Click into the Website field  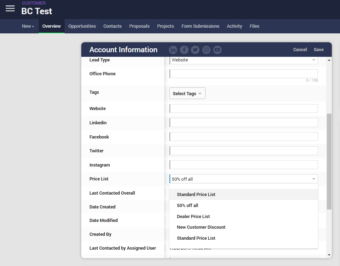243,108
